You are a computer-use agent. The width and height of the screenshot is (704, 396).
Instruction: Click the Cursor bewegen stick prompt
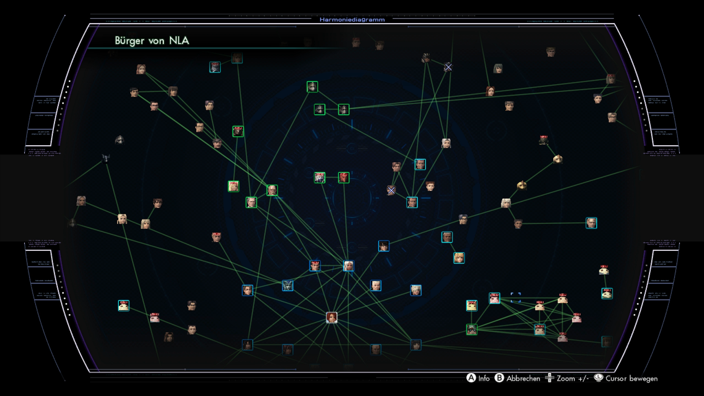[626, 378]
